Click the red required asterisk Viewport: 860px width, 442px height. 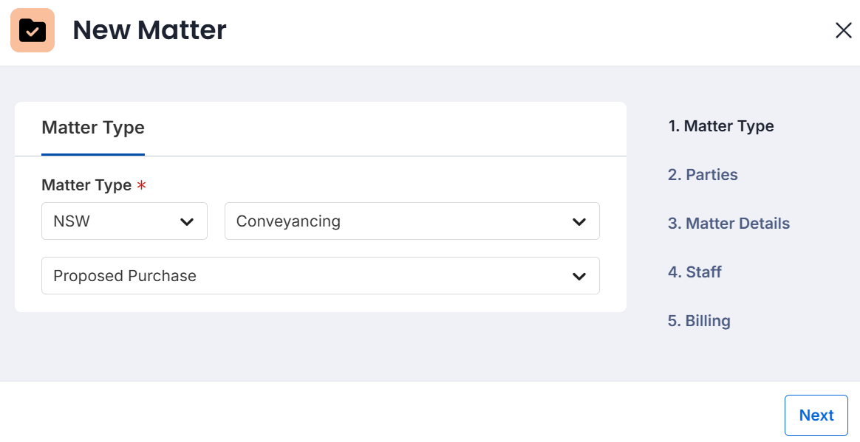(141, 185)
